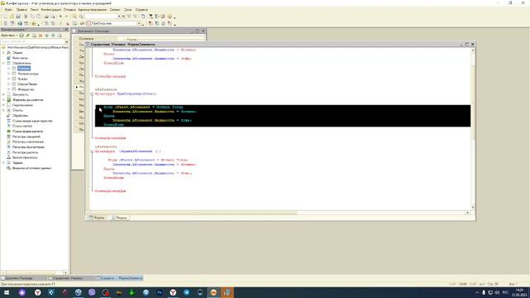Select the Основные tab in Документ Расходы window

86,39
